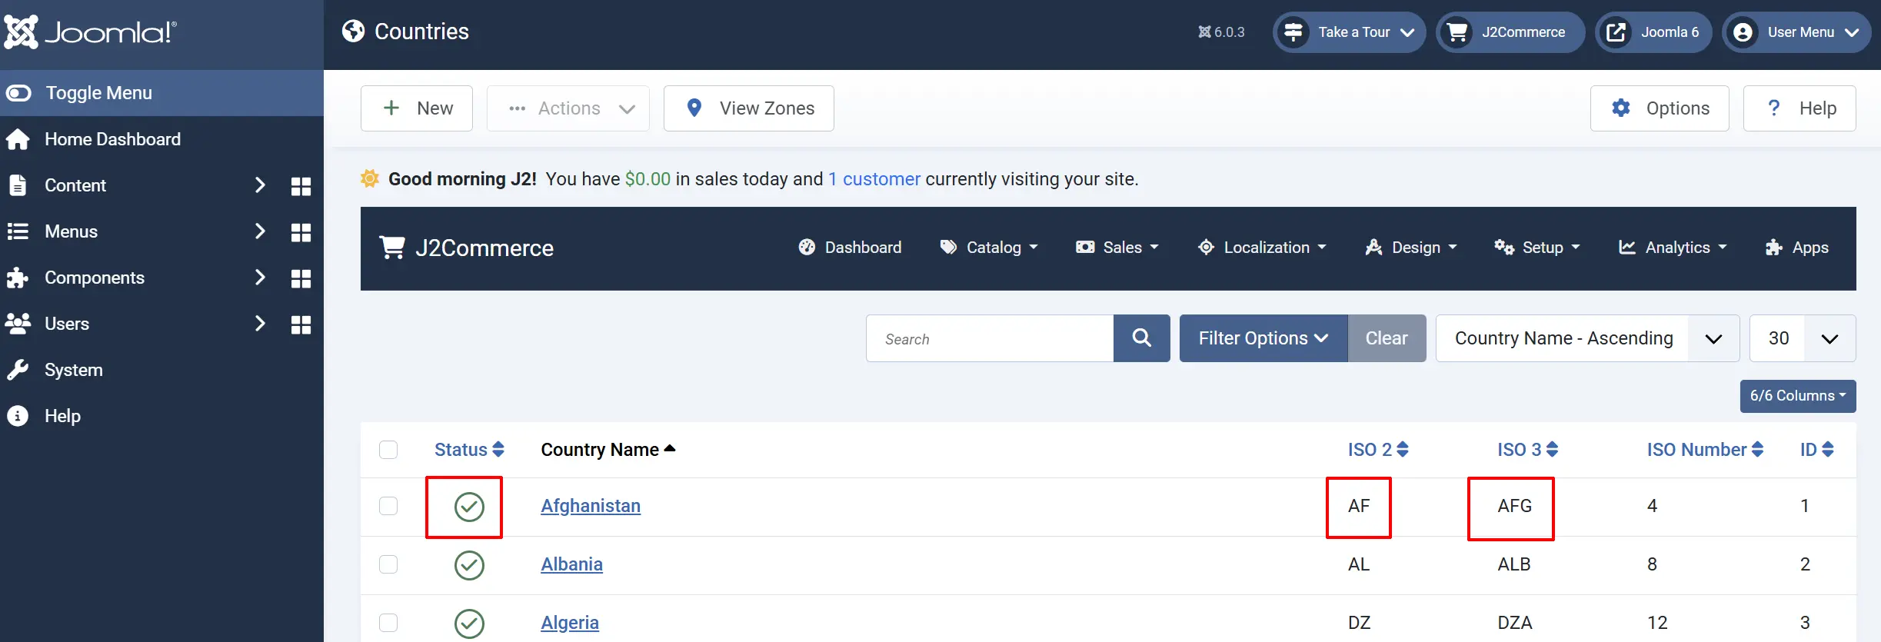Open the sidebar Help item
This screenshot has height=642, width=1881.
(x=161, y=416)
